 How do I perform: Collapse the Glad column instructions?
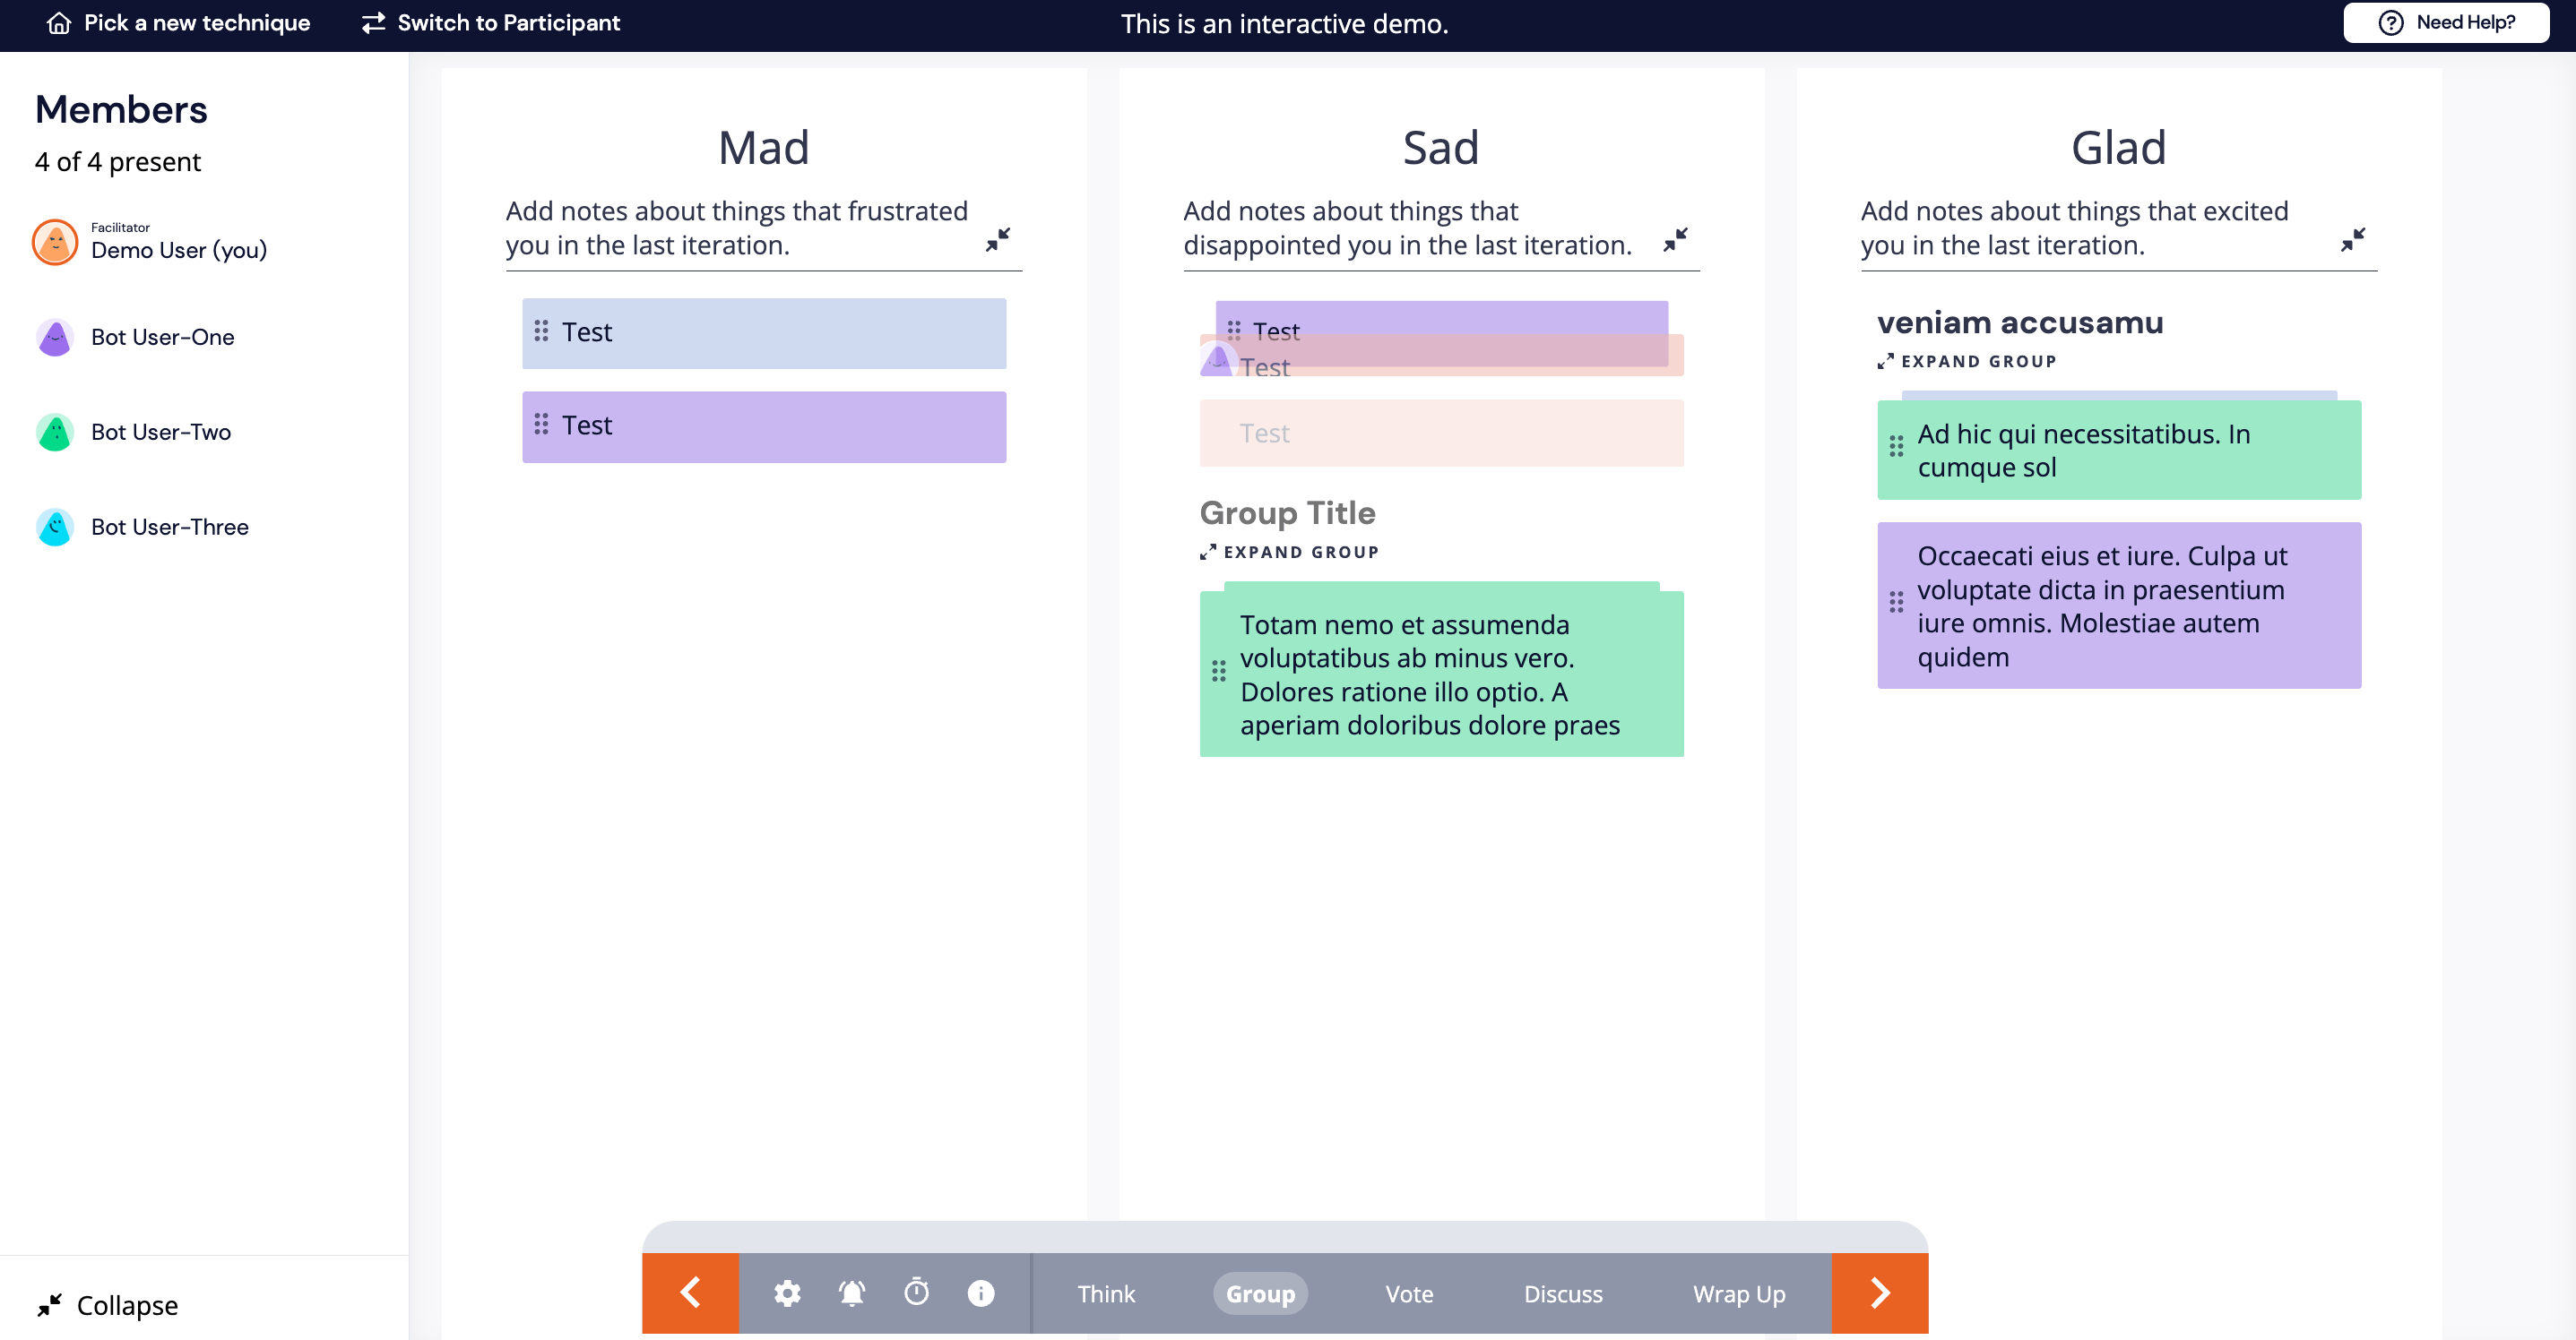click(x=2355, y=239)
